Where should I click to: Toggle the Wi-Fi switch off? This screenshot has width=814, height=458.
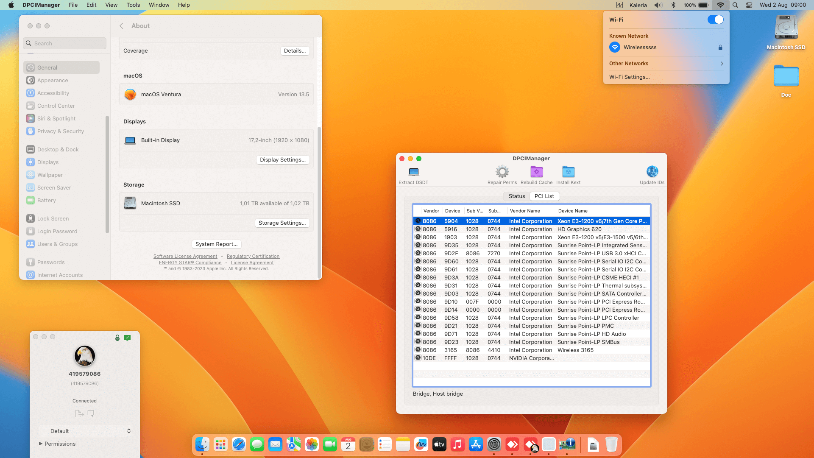[715, 20]
